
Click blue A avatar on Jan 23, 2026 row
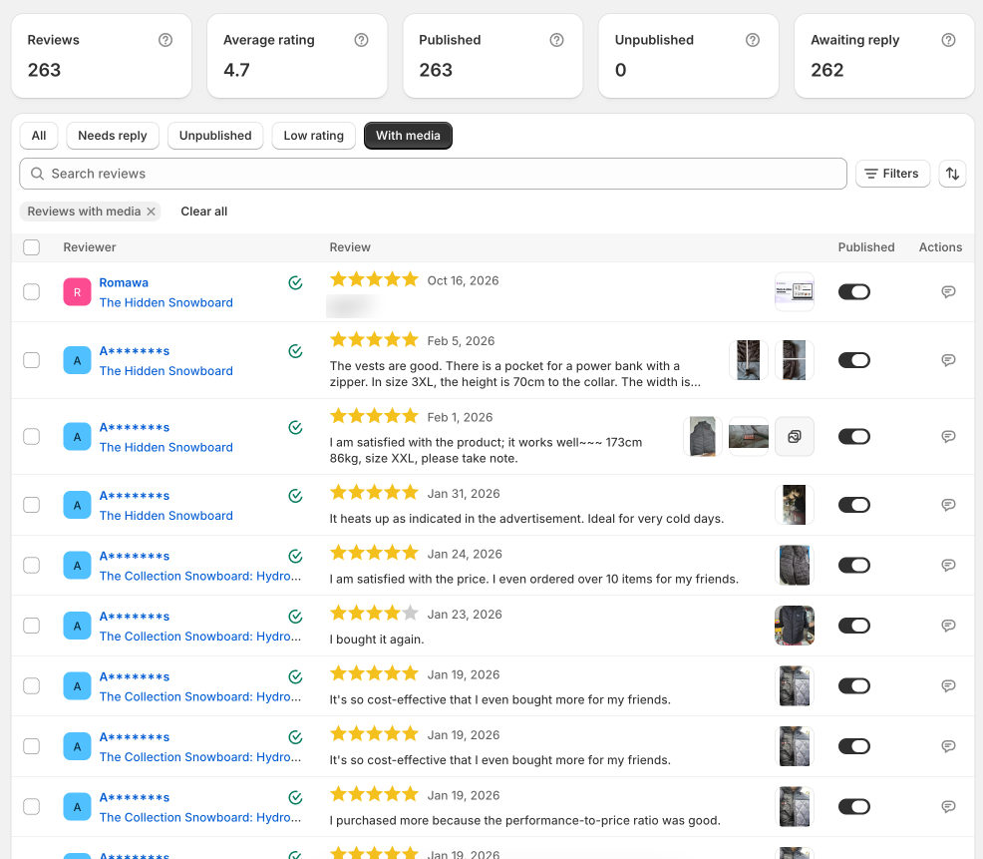(x=77, y=627)
